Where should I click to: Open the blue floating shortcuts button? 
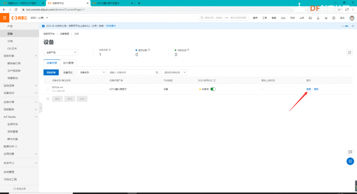pos(350,161)
